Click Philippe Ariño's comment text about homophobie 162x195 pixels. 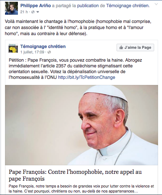click(78, 28)
